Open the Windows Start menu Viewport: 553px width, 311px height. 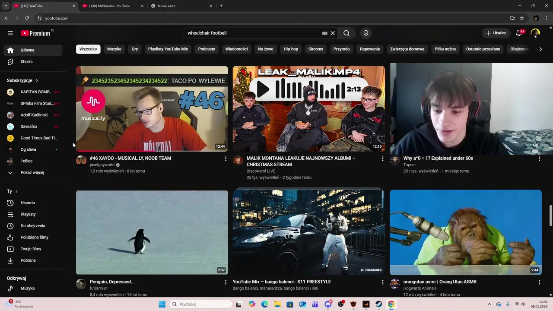point(162,304)
